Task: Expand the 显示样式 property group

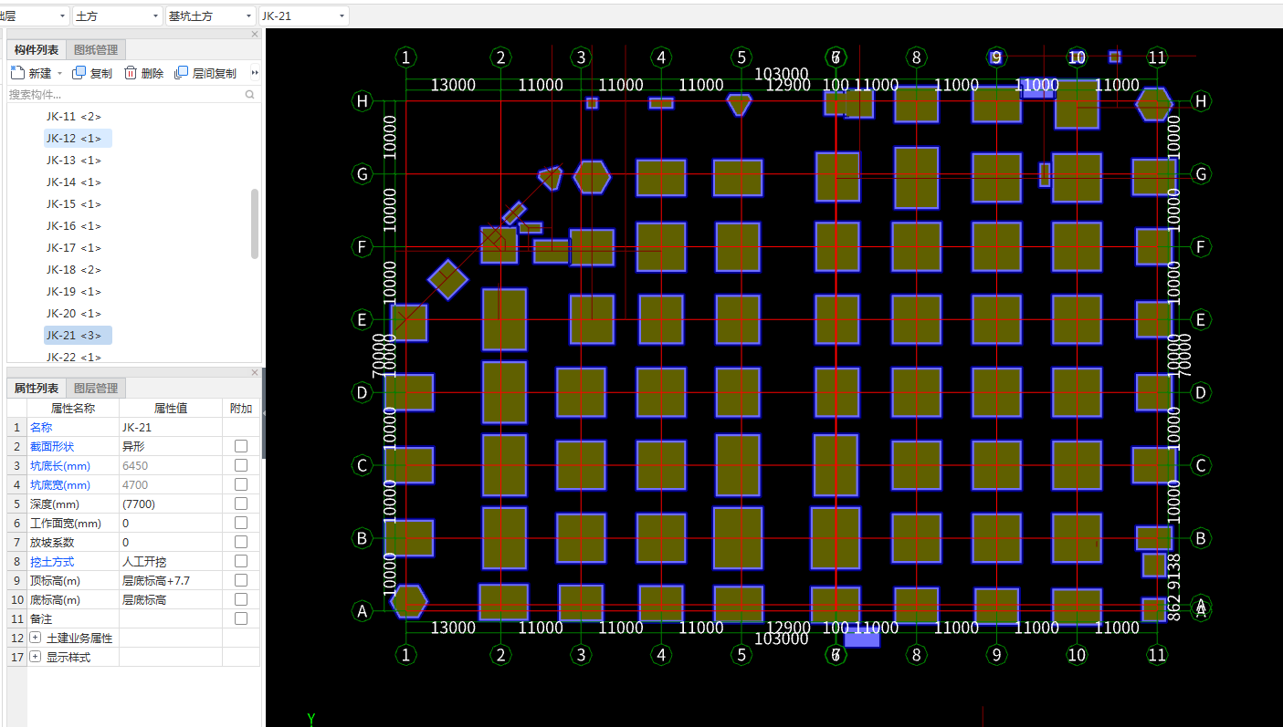Action: (36, 658)
